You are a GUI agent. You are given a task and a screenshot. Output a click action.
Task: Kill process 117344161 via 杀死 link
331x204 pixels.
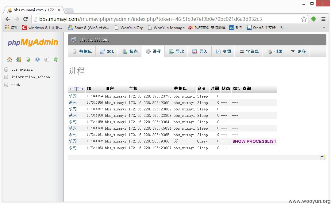[73, 135]
